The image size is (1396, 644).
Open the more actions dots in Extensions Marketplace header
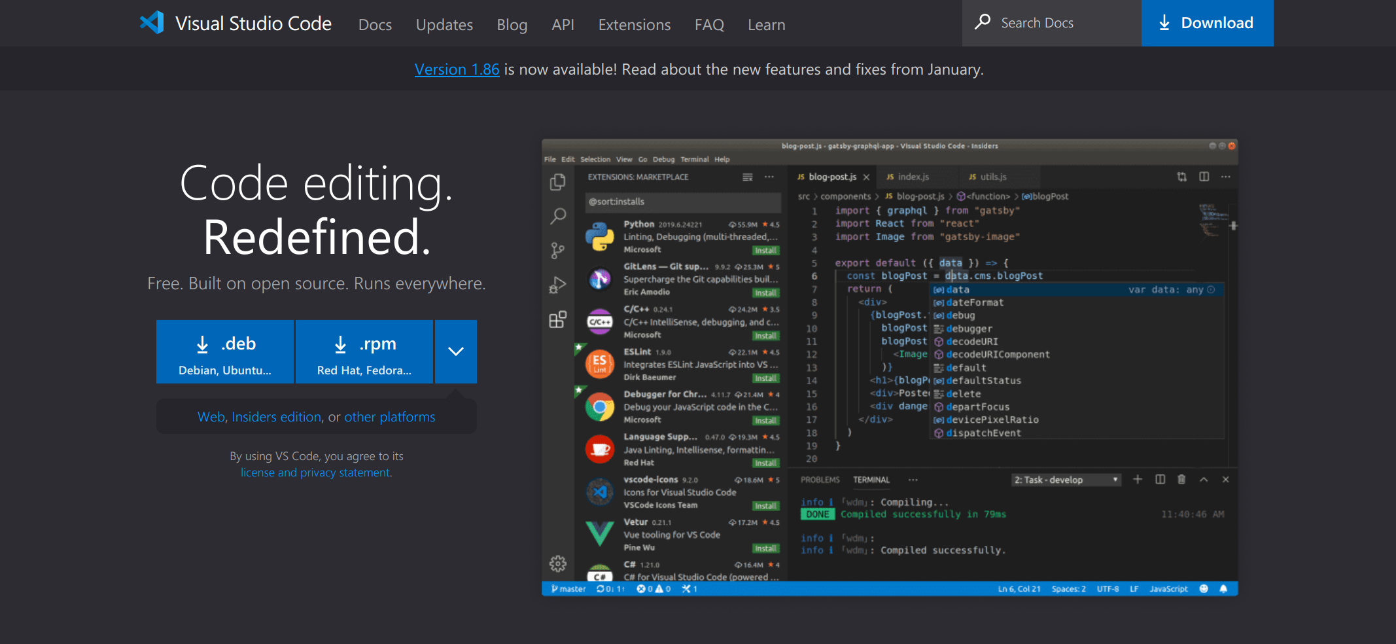tap(769, 177)
